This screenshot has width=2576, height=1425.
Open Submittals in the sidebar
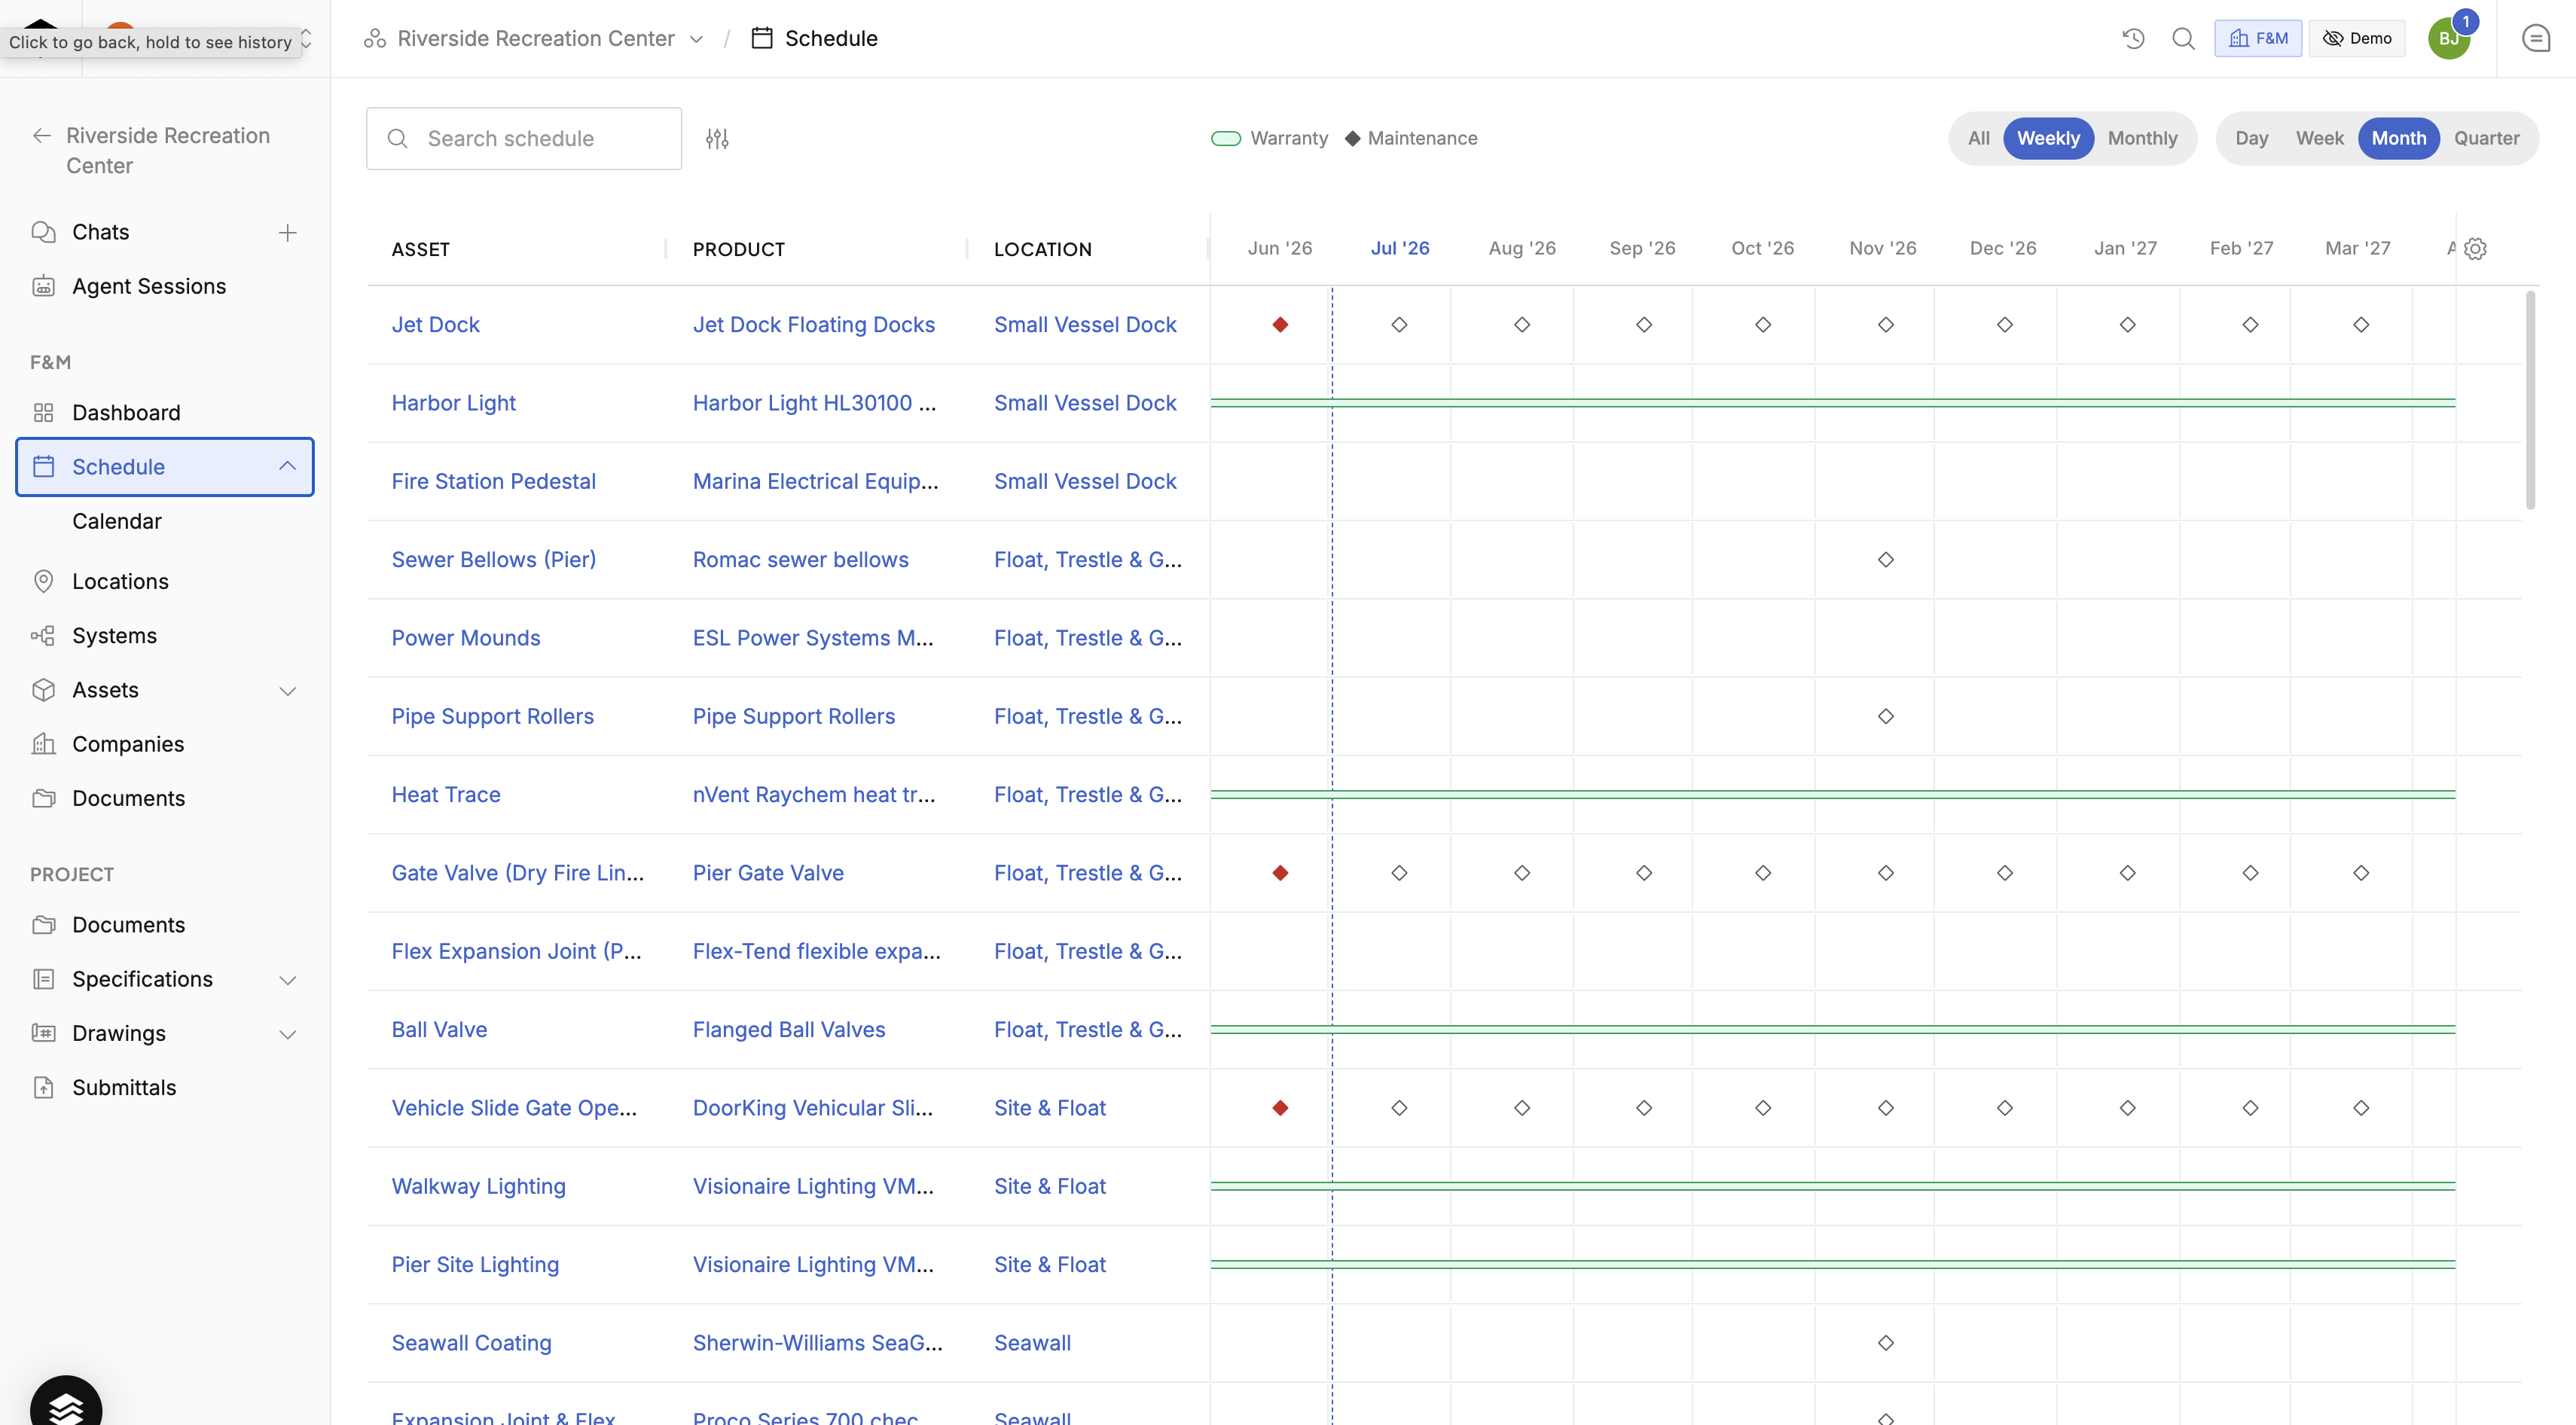[124, 1088]
